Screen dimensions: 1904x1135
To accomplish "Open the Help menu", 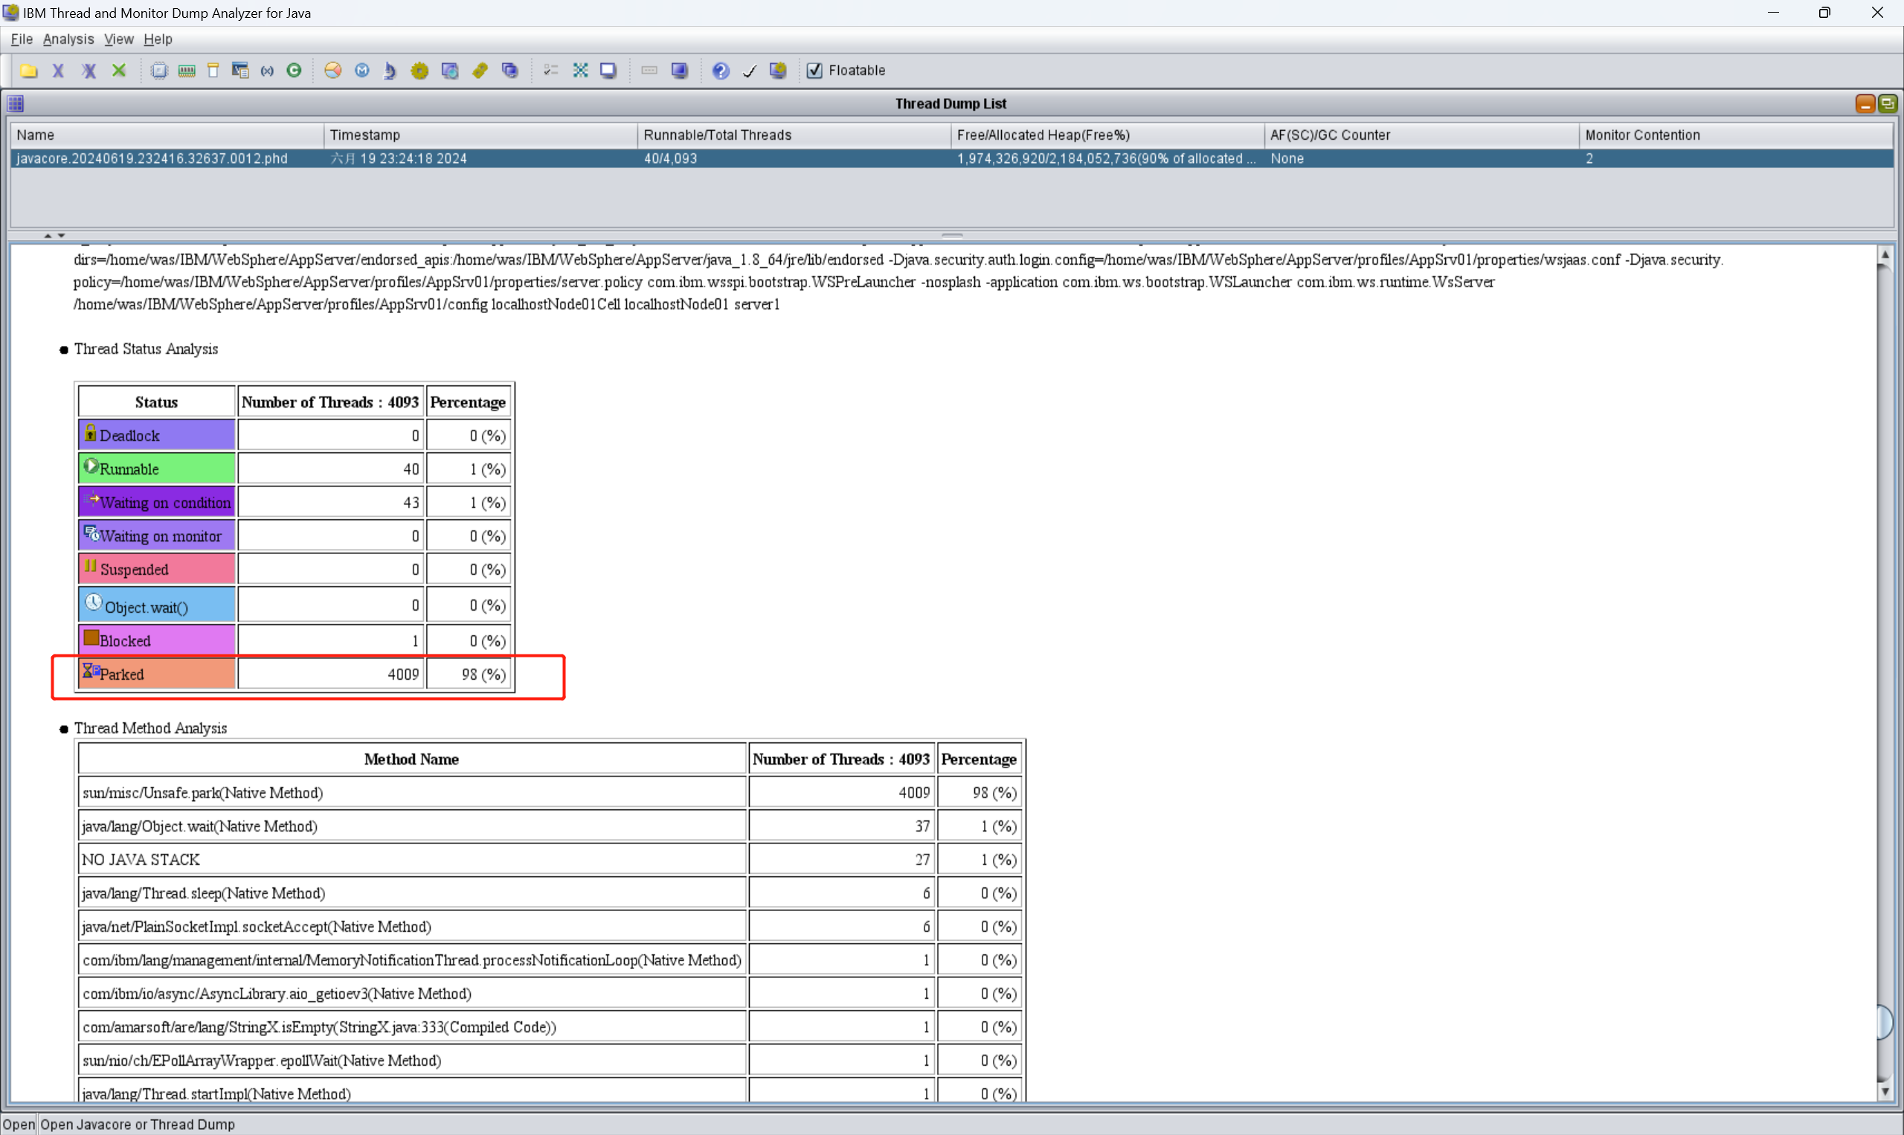I will (x=158, y=39).
